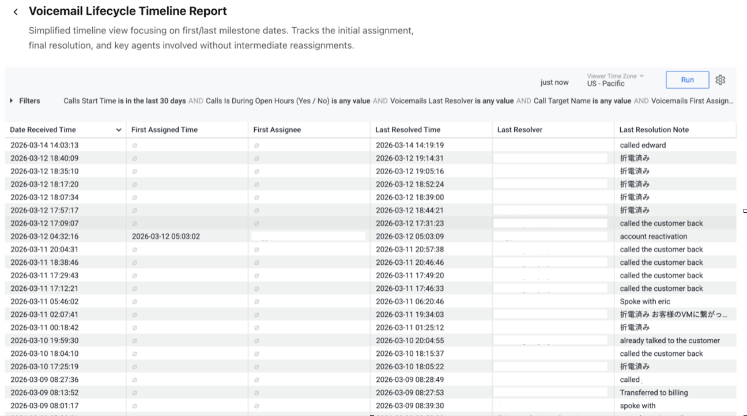Click the empty First Assignee input cell
747x416 pixels.
coord(309,235)
